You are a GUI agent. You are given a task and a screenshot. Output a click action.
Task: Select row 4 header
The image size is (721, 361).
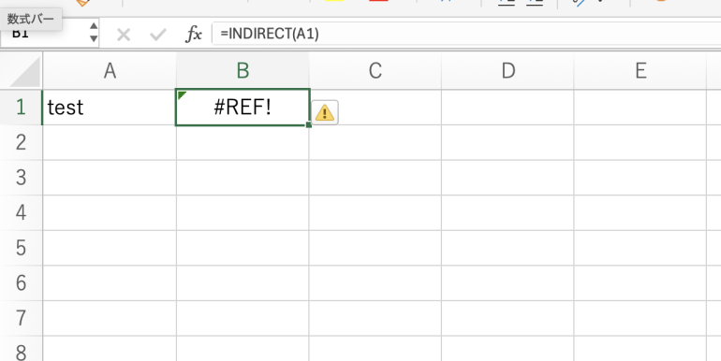click(22, 212)
